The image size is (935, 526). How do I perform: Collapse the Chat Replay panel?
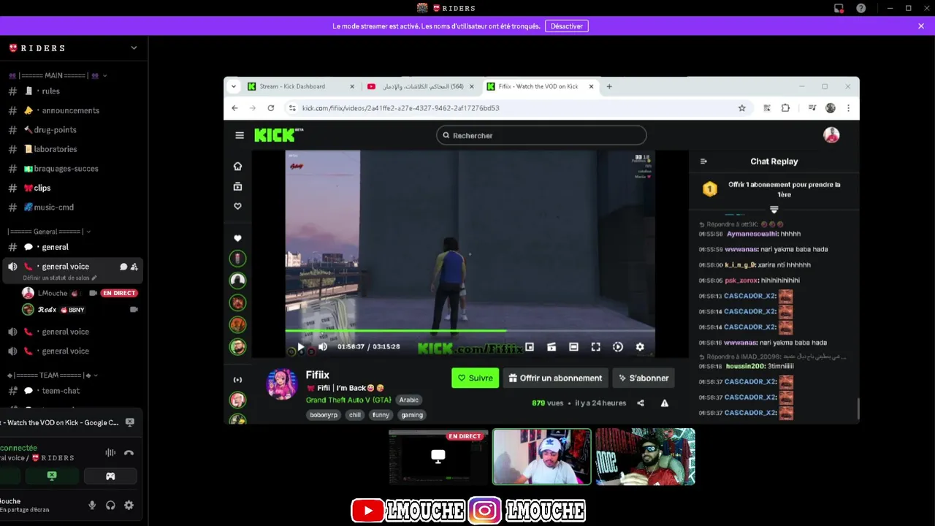click(x=703, y=161)
